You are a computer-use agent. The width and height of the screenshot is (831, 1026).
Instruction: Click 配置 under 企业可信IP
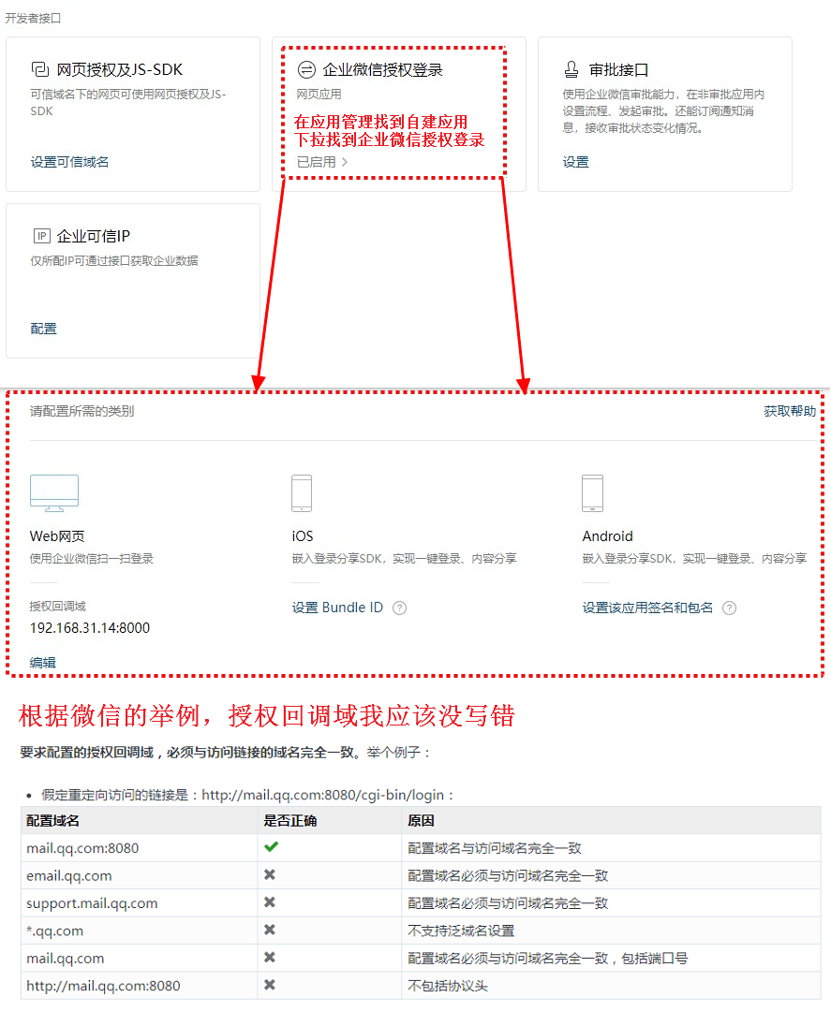point(43,328)
